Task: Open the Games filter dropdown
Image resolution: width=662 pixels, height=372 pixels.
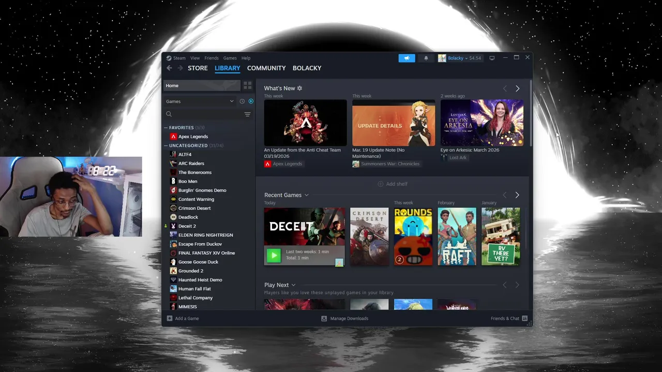Action: click(200, 101)
